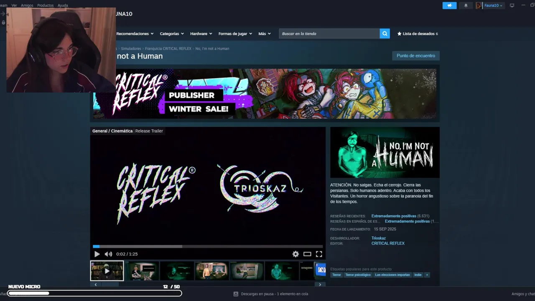Select the first trailer thumbnail
Image resolution: width=535 pixels, height=301 pixels.
[107, 271]
